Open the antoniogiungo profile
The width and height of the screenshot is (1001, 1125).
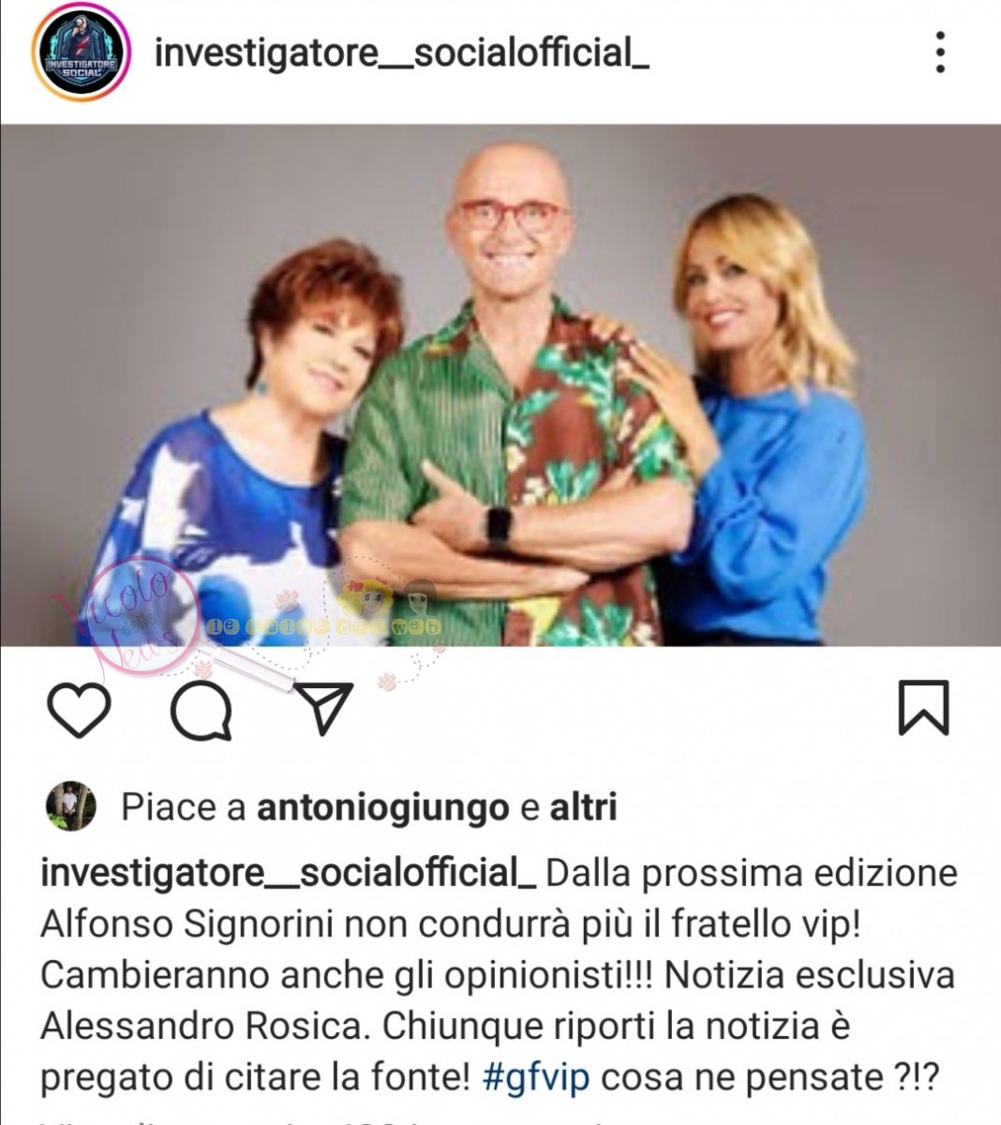[x=382, y=807]
